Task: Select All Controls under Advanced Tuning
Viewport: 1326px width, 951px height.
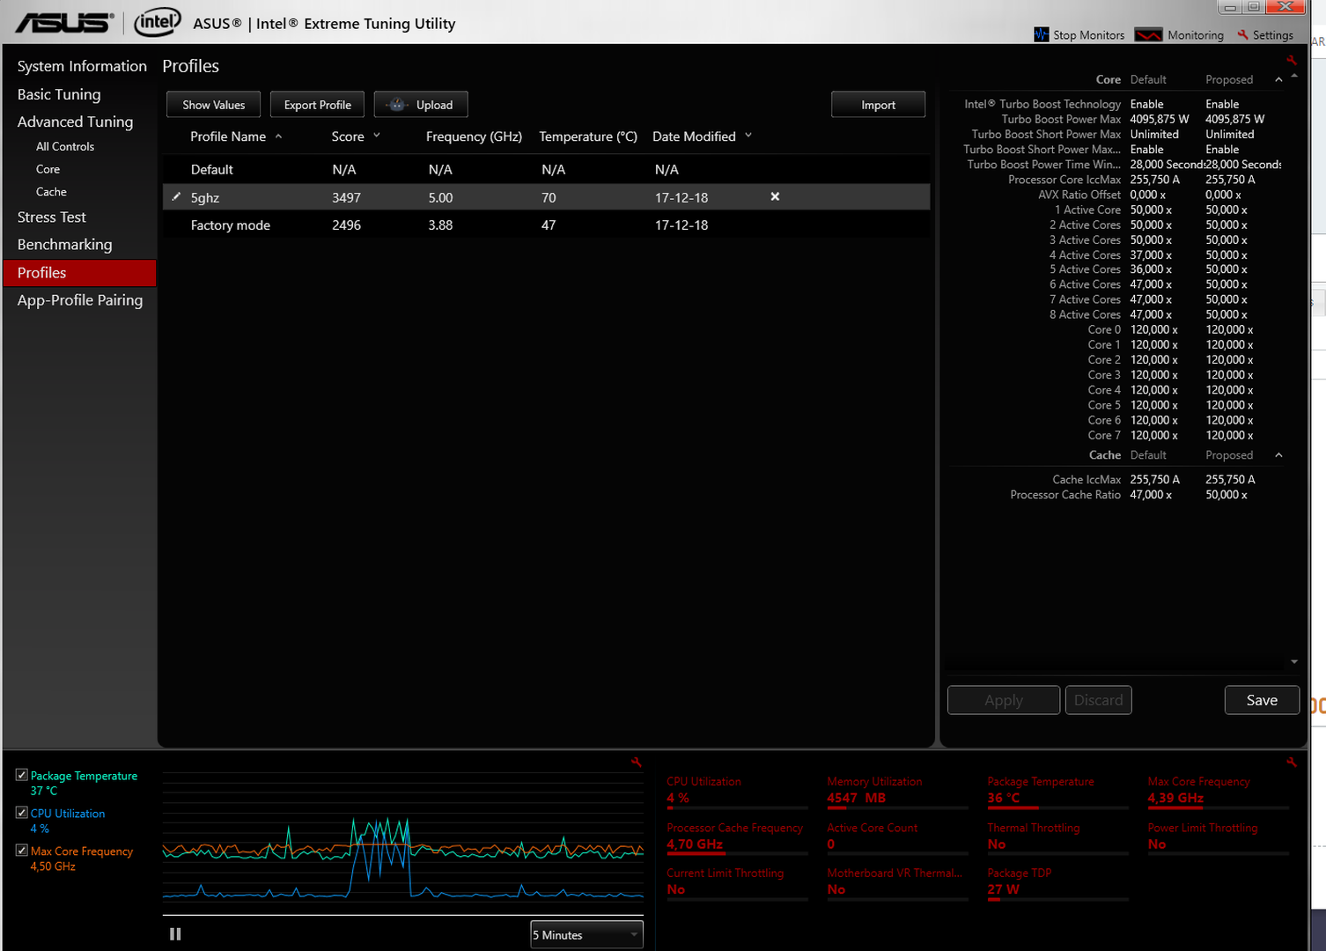Action: pyautogui.click(x=65, y=146)
